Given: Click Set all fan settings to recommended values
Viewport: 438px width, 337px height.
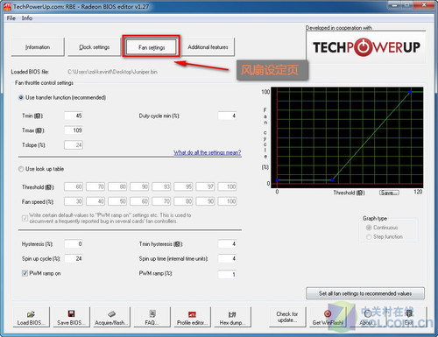Looking at the screenshot, I should (365, 293).
